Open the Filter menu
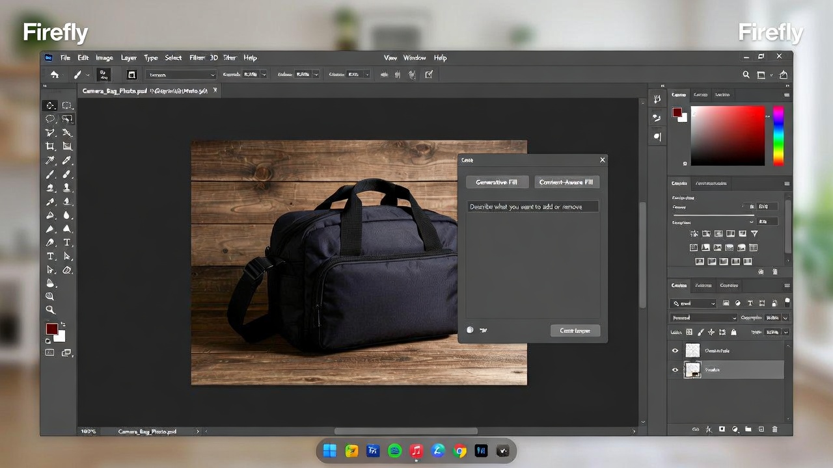 point(197,58)
